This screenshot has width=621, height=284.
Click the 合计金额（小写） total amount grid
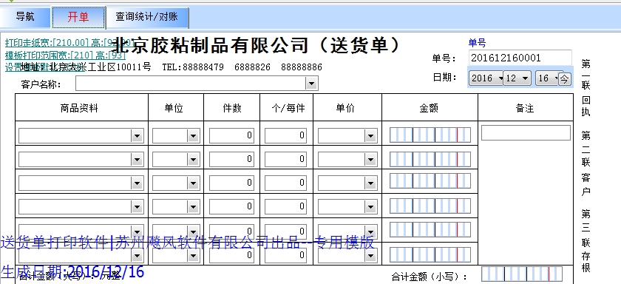pyautogui.click(x=522, y=274)
